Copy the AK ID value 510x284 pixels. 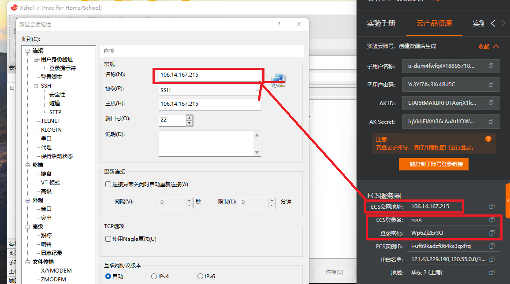(x=491, y=103)
